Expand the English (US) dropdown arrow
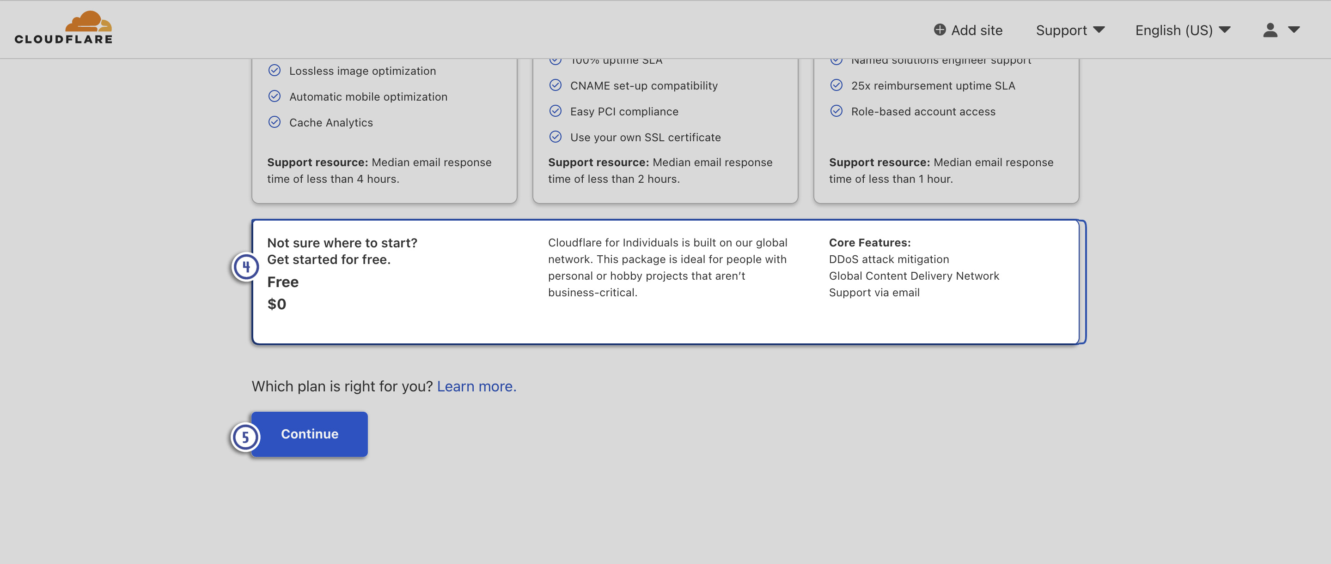Screen dimensions: 1331x564 click(x=1224, y=30)
